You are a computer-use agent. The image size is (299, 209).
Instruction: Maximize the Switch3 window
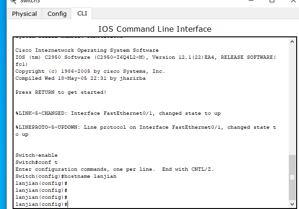[x=272, y=1]
